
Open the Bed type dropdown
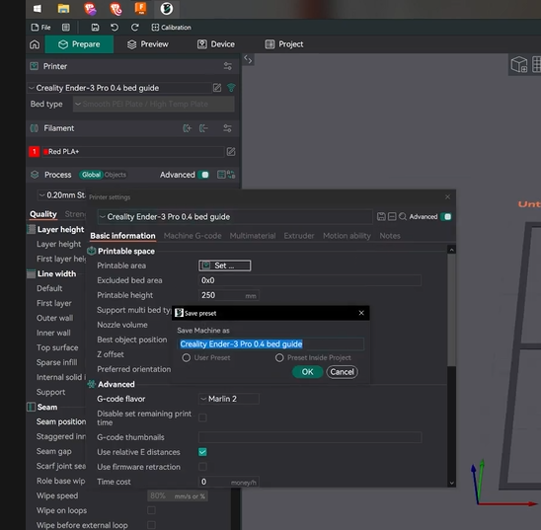154,104
